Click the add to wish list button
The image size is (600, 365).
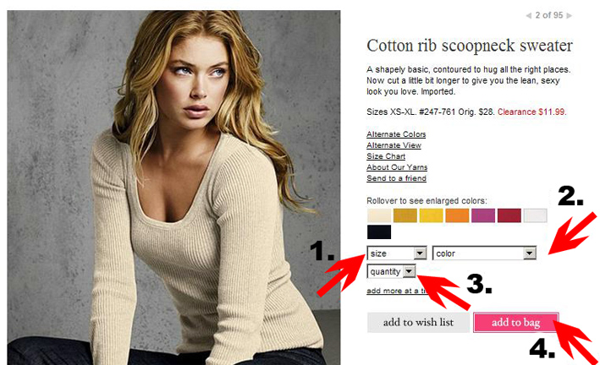(x=418, y=323)
